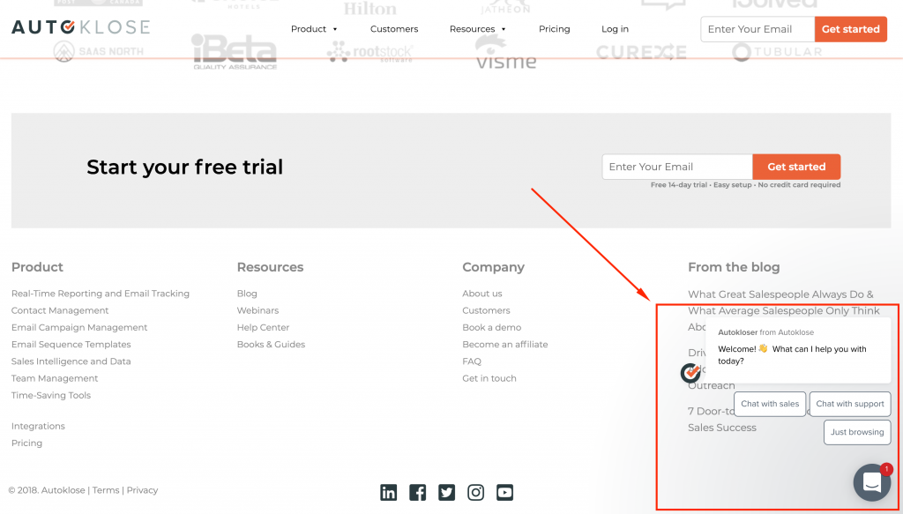Open Real-Time Reporting and Email Tracking link
Image resolution: width=903 pixels, height=514 pixels.
click(101, 294)
